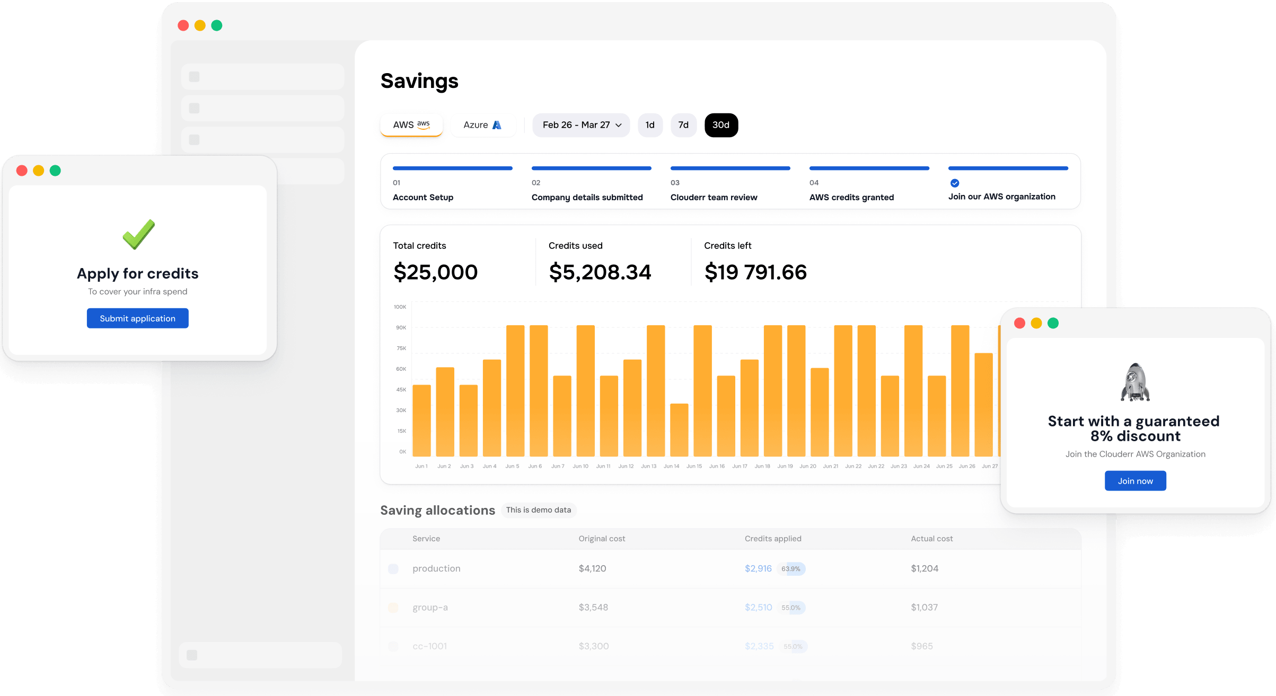Click the green checkmark icon in Apply for credits
The width and height of the screenshot is (1276, 696).
click(x=138, y=234)
